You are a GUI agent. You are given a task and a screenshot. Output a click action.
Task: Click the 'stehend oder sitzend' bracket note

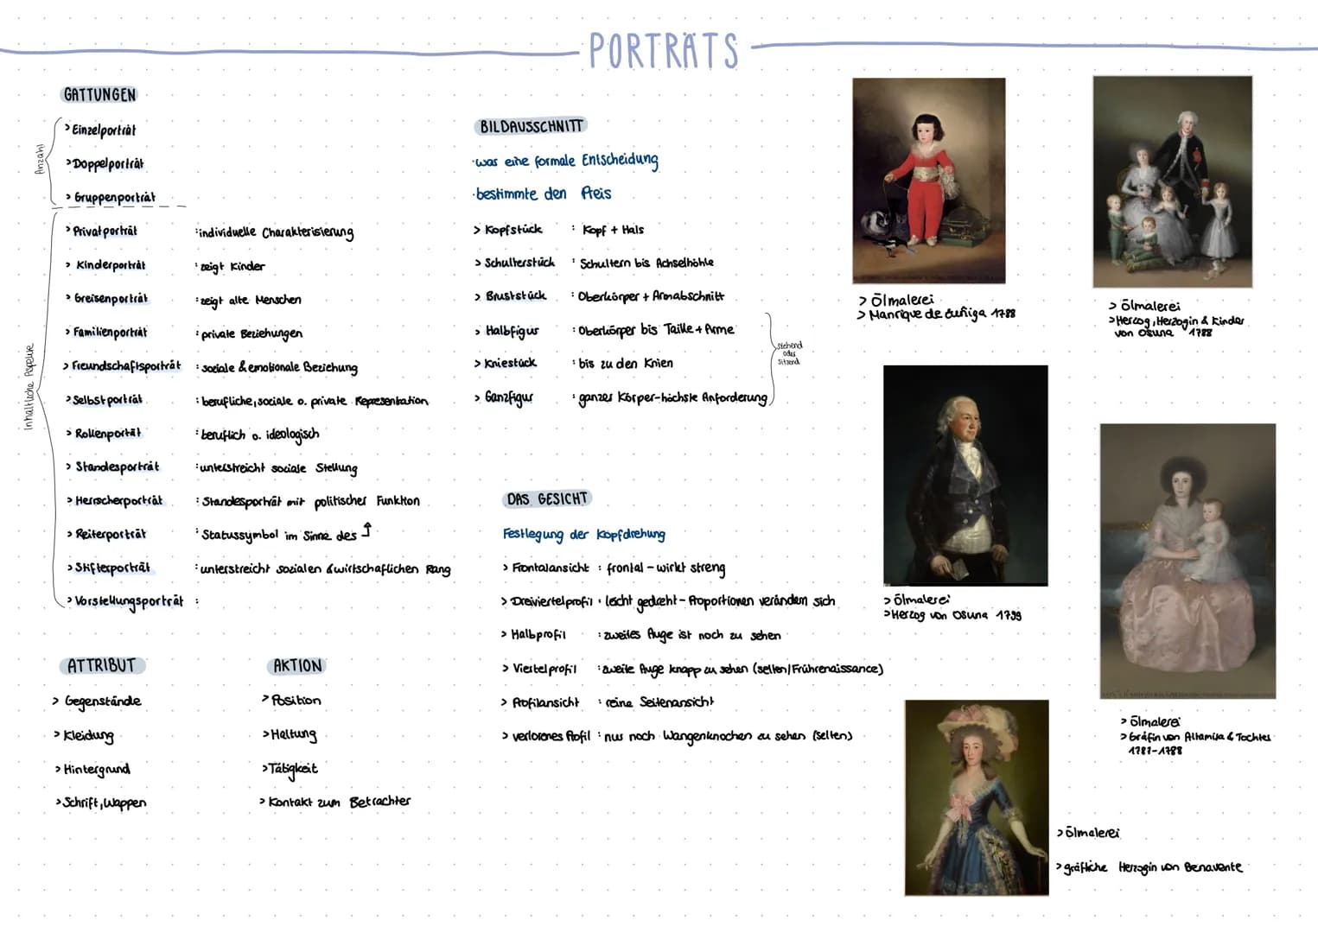[789, 353]
